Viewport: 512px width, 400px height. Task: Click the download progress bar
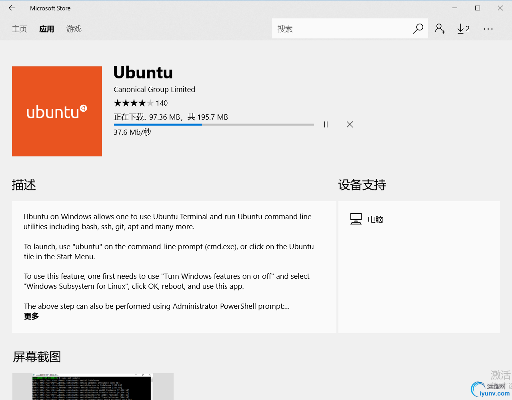pos(214,124)
